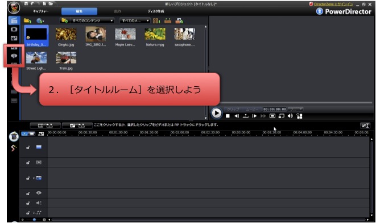This screenshot has height=223, width=376.
Task: Click the preview timecode field
Action: coord(275,109)
